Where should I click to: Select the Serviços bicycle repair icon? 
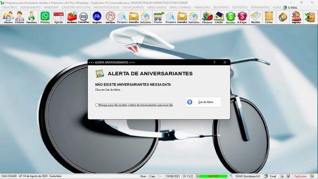[111, 18]
